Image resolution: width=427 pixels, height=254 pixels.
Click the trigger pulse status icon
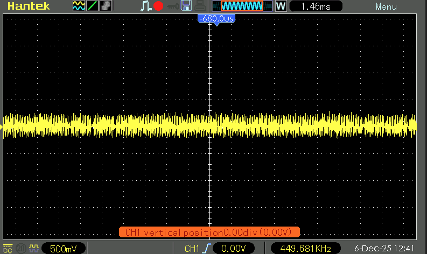(x=146, y=6)
